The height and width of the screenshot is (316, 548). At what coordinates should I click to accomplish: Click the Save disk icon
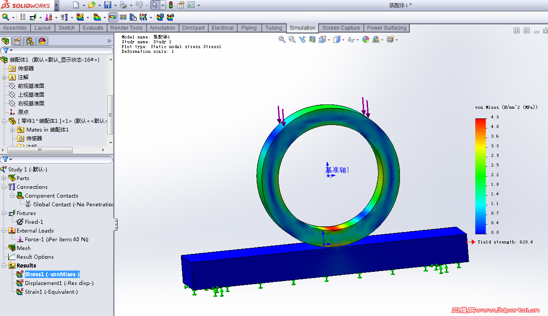click(108, 5)
